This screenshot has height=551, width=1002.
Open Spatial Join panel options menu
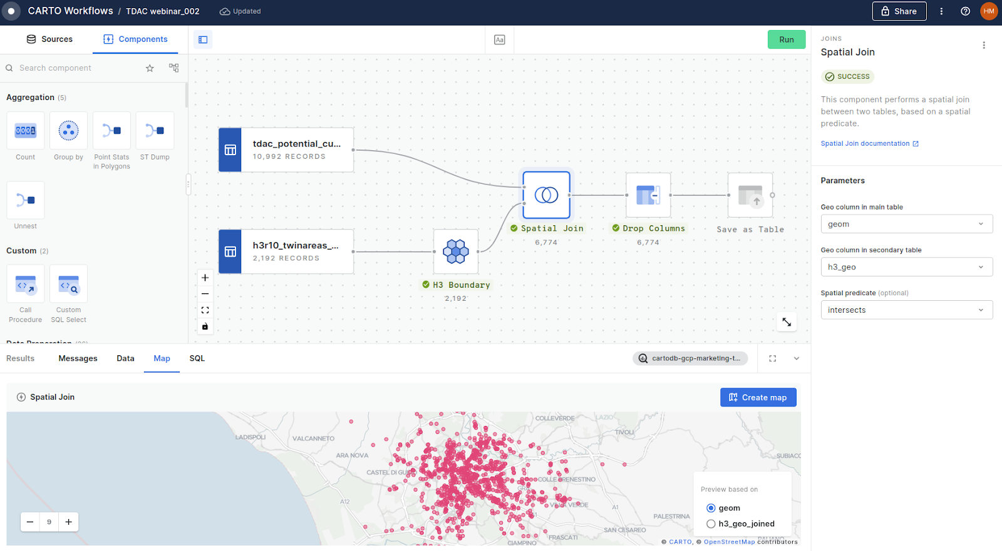click(x=984, y=45)
